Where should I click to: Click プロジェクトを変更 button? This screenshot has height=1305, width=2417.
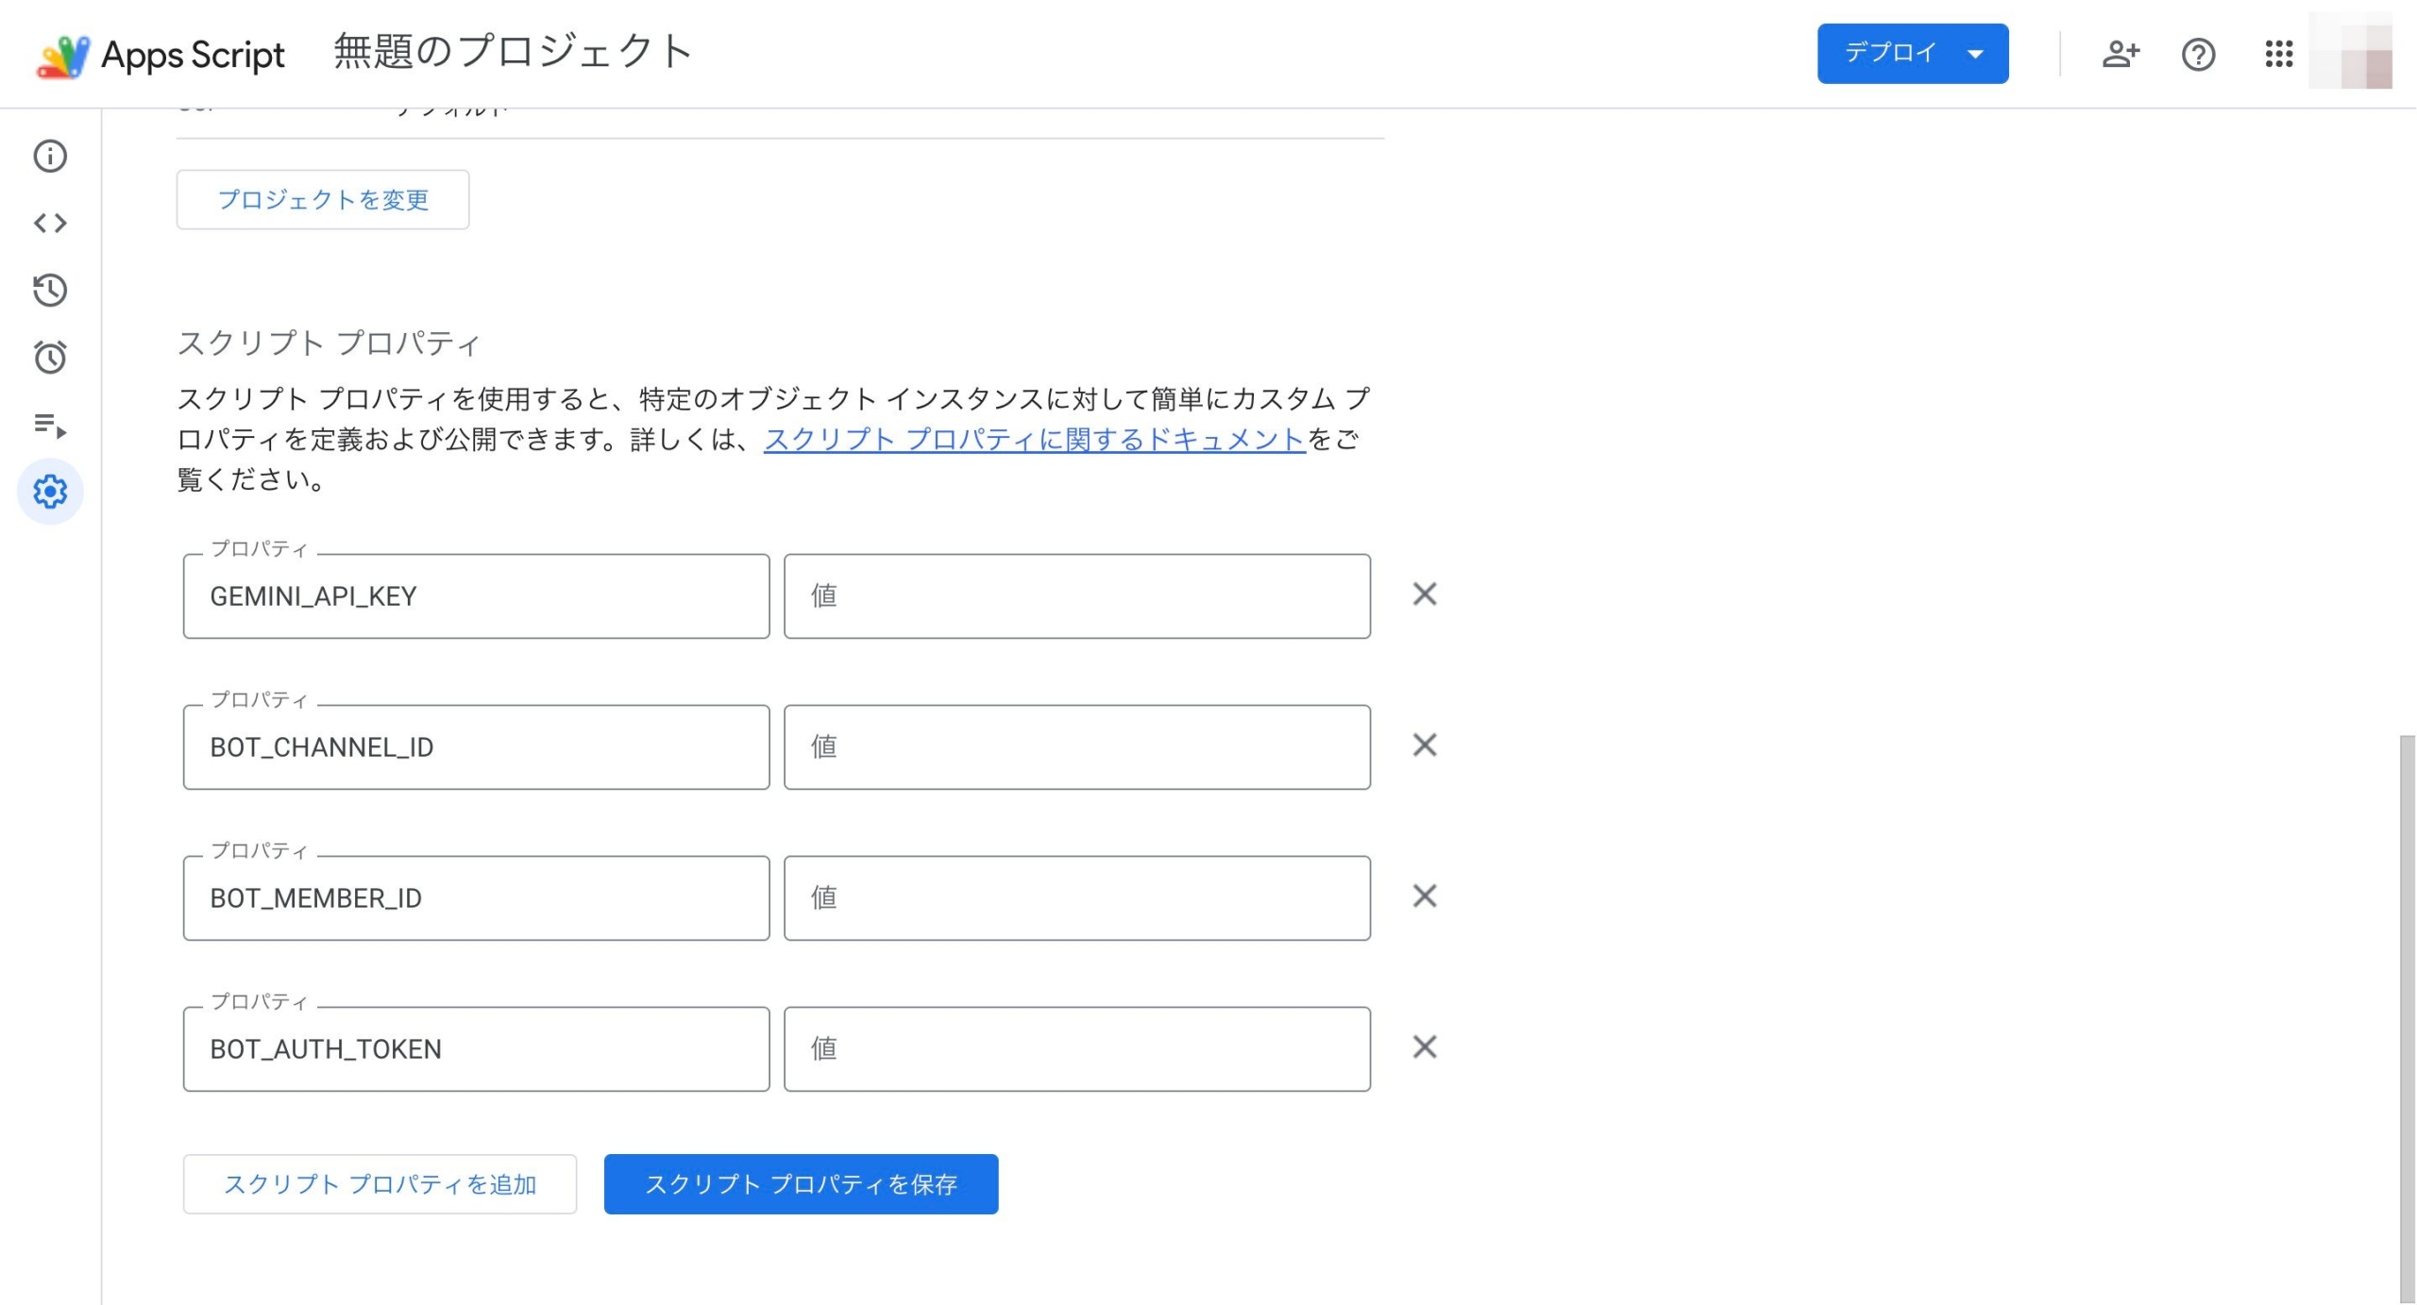(x=323, y=200)
